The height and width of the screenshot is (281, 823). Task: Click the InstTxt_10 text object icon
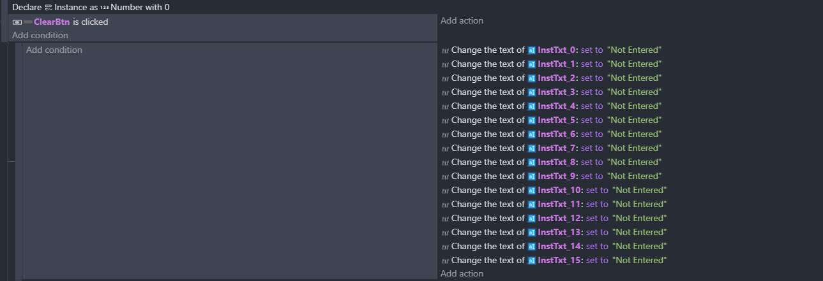coord(531,191)
